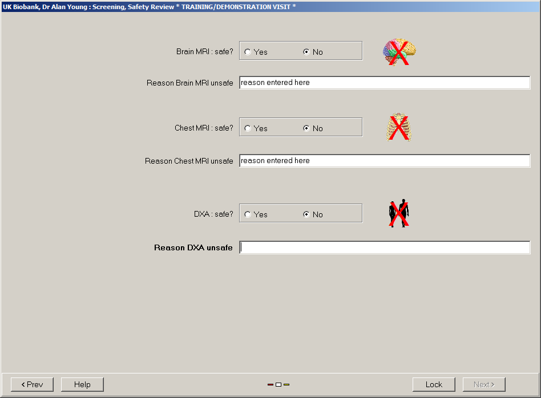Click the crossed-out brain MRI icon

(x=399, y=52)
